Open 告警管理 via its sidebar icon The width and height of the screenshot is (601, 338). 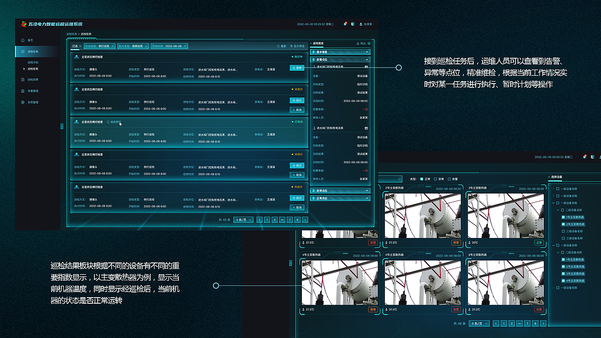point(23,91)
